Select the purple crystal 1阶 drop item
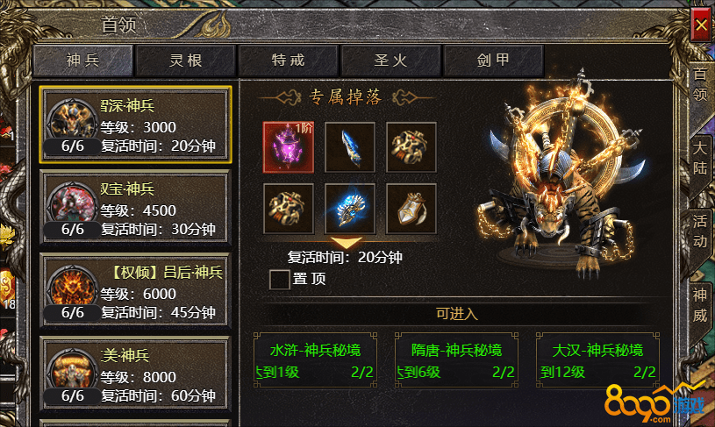Image resolution: width=715 pixels, height=427 pixels. tap(289, 147)
